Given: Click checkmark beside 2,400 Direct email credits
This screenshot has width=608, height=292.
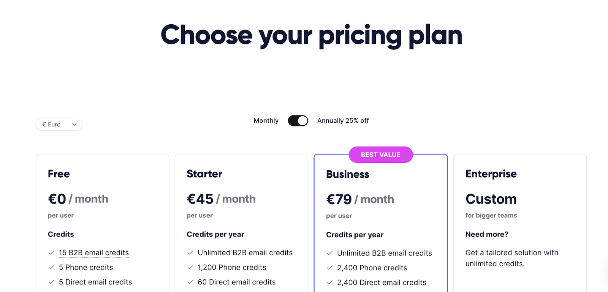Looking at the screenshot, I should click(329, 283).
